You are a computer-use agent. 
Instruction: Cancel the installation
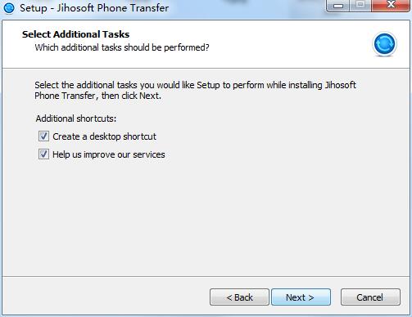click(x=370, y=297)
